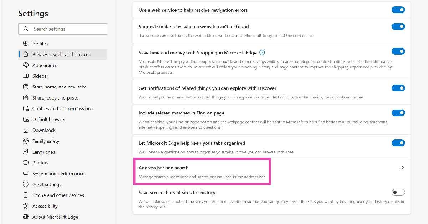Click the Shopping help question mark icon
Image resolution: width=428 pixels, height=224 pixels.
[262, 52]
